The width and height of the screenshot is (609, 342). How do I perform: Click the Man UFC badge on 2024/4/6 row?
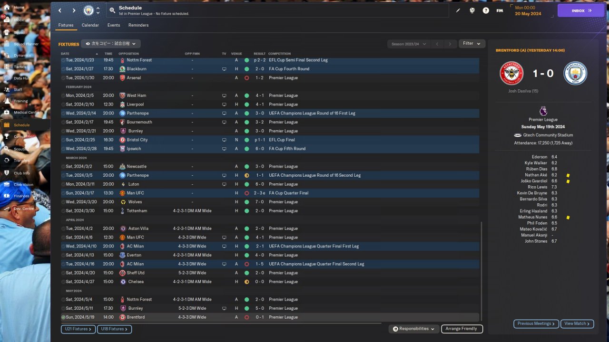tap(122, 237)
